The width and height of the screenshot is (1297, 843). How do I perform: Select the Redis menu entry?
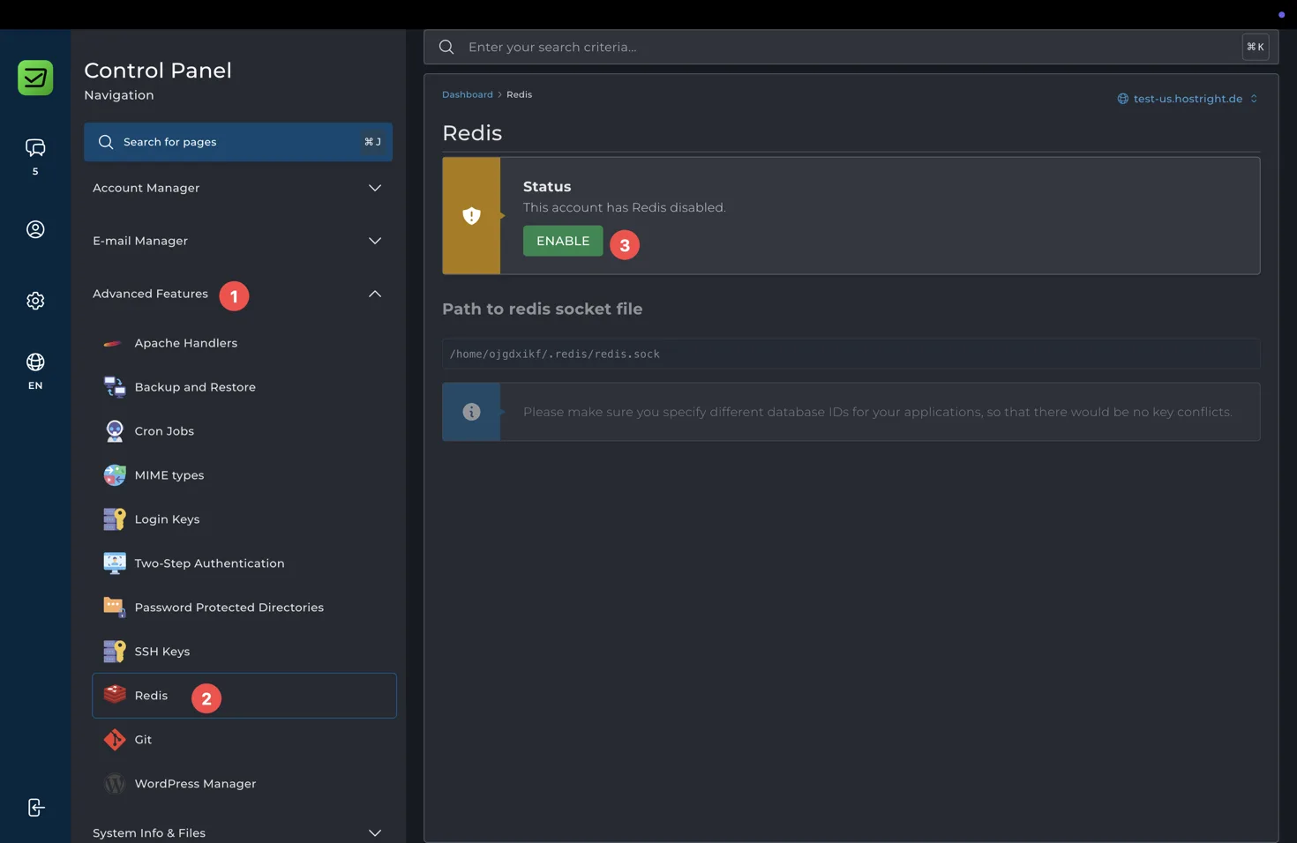click(x=244, y=696)
